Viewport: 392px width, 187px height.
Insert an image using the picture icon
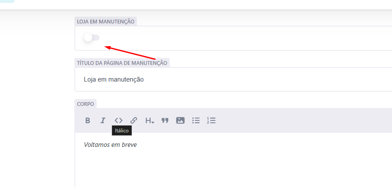[x=180, y=120]
